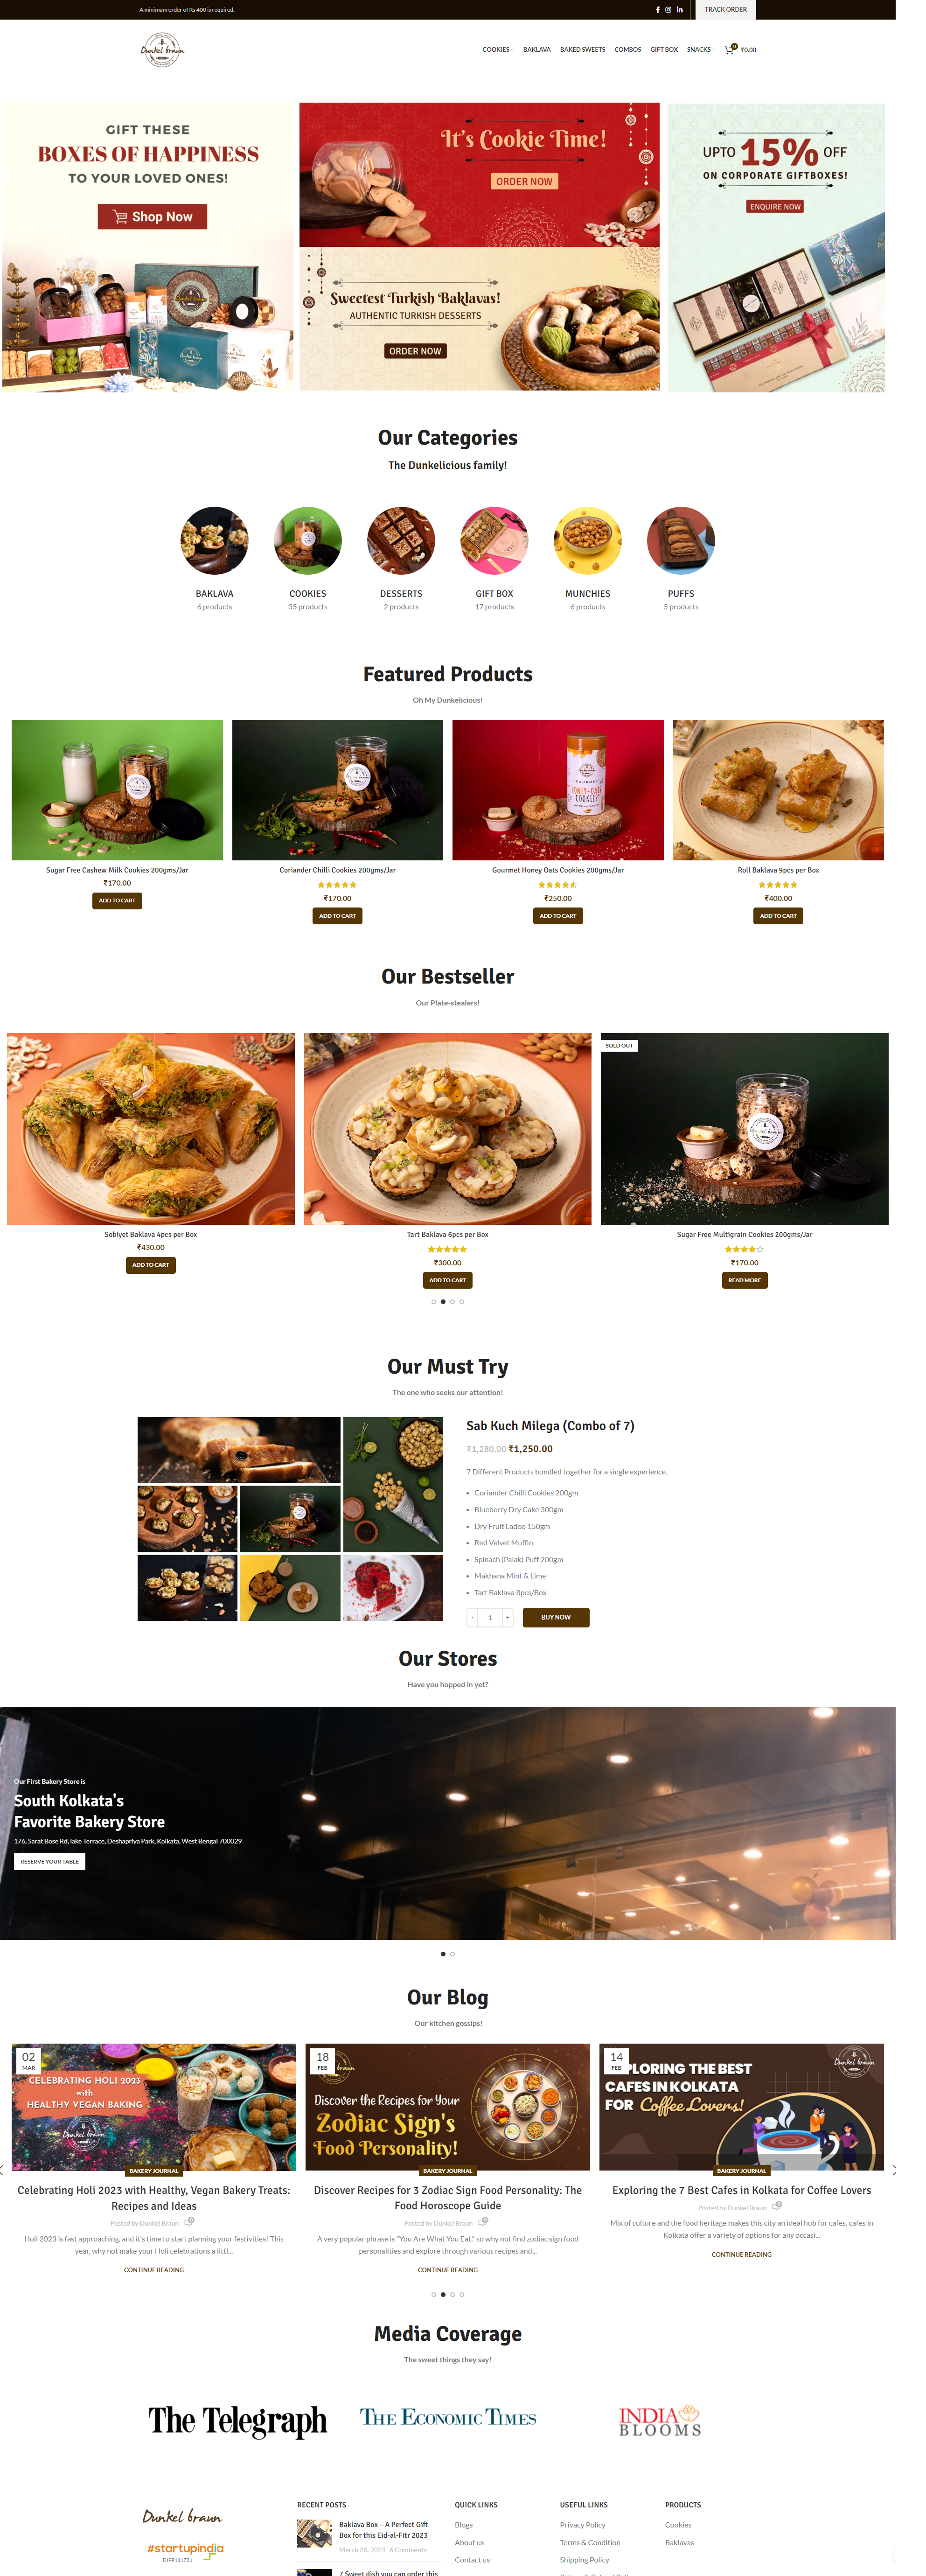Expand the Snacks menu dropdown
Viewport: 926px width, 2576px height.
pos(699,49)
